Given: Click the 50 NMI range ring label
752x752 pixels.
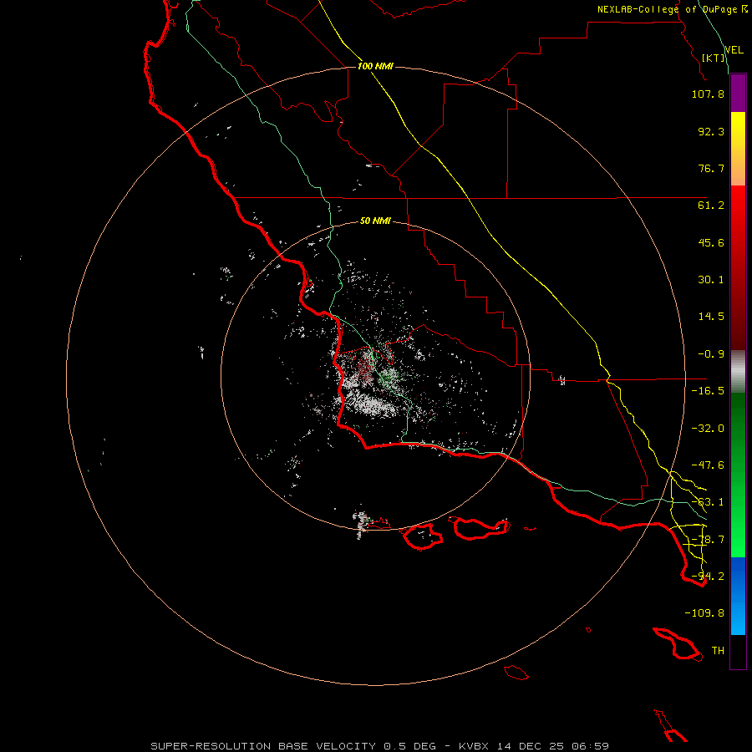Looking at the screenshot, I should click(375, 221).
